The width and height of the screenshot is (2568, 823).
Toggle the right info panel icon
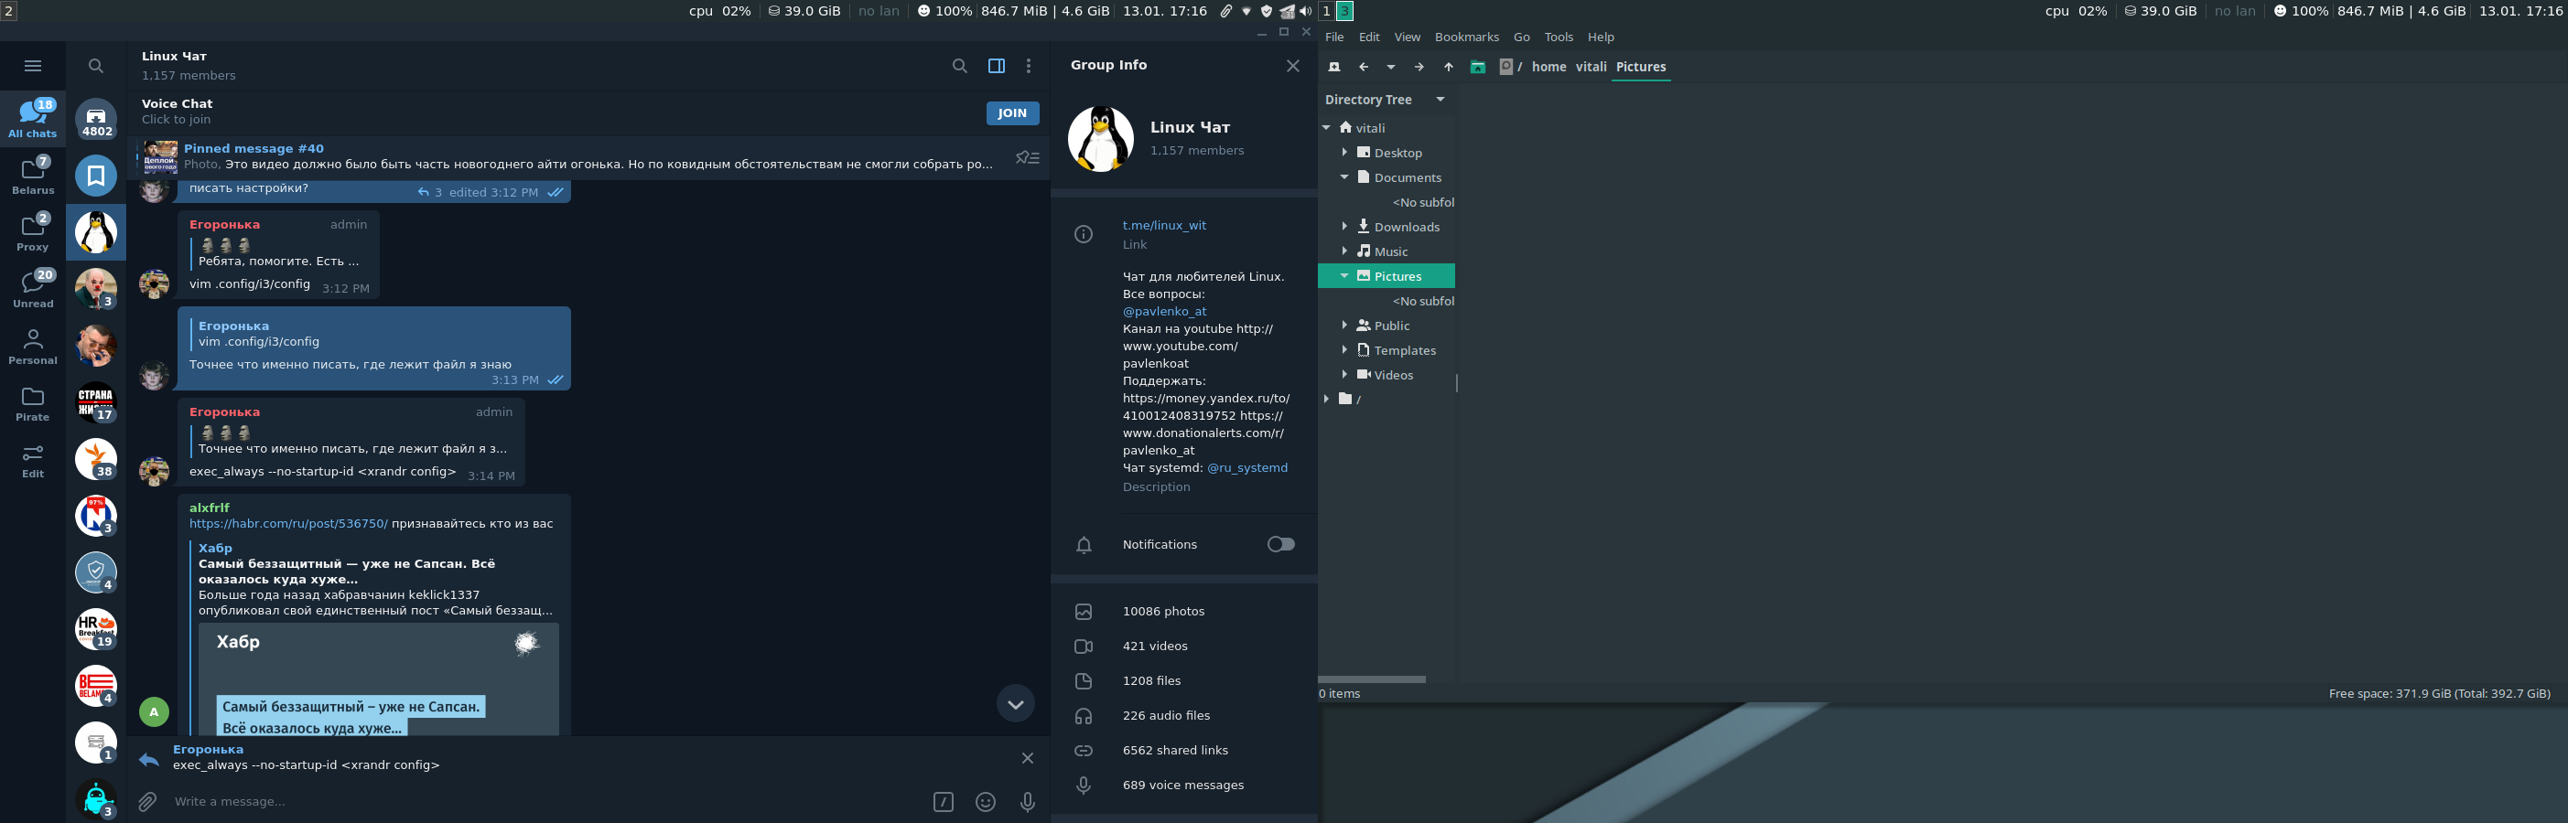pyautogui.click(x=996, y=66)
